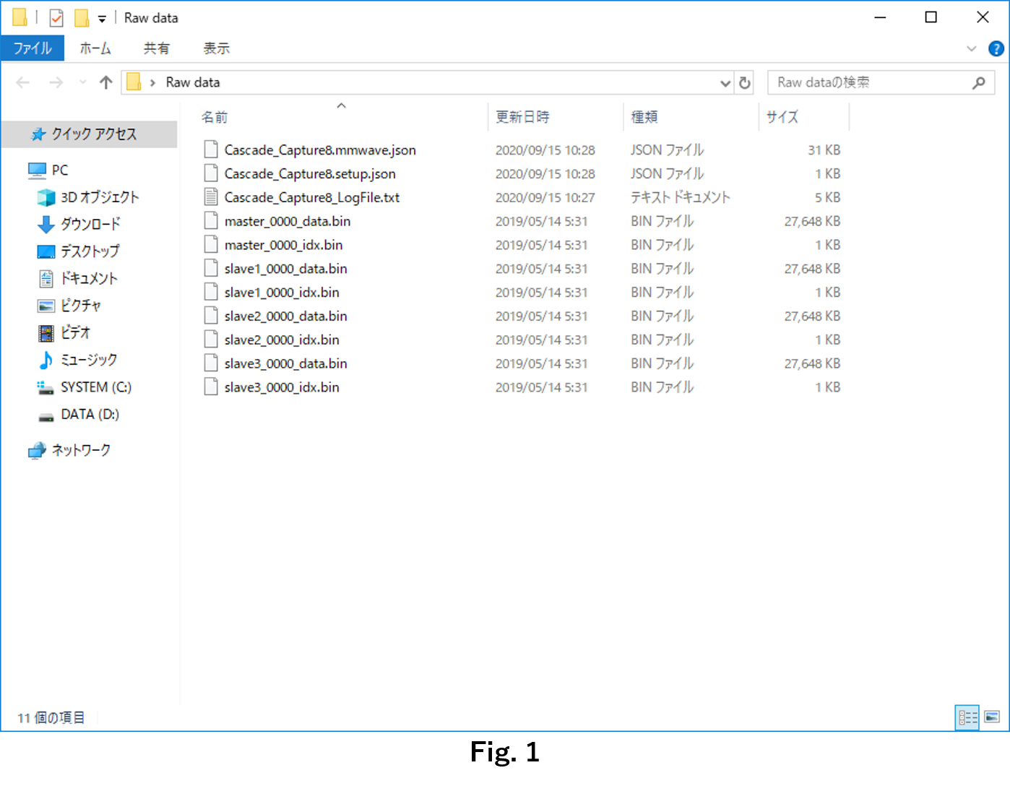Image resolution: width=1010 pixels, height=786 pixels.
Task: Open the 3D オブジェクト folder icon
Action: tap(46, 197)
